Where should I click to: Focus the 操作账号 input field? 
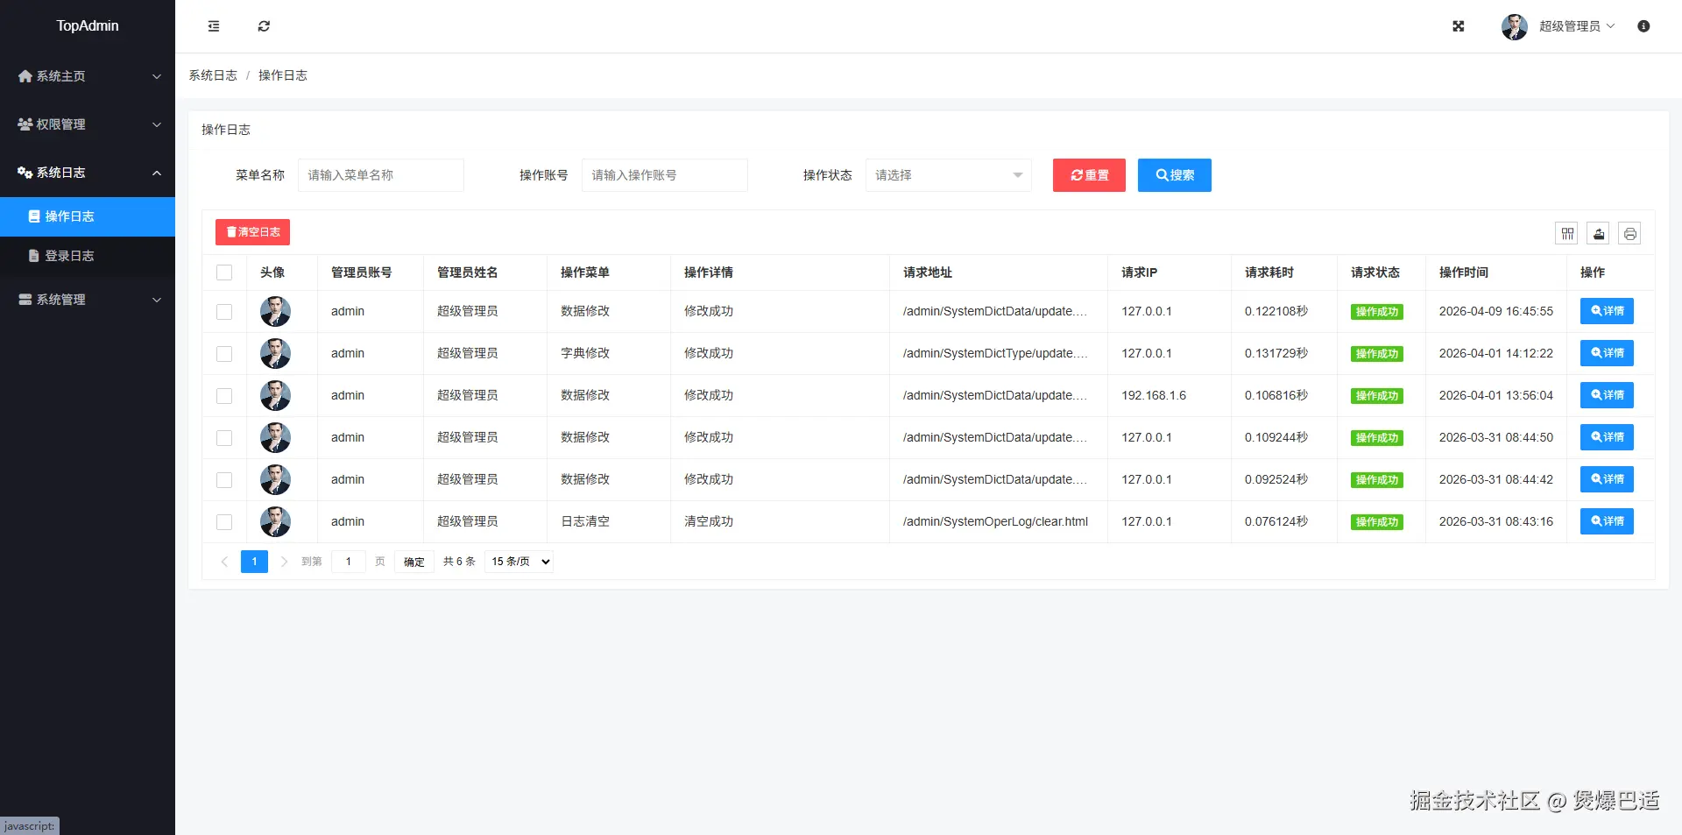(665, 175)
